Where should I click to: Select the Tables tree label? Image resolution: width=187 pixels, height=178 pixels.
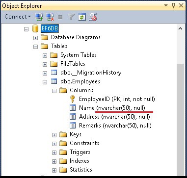[59, 46]
